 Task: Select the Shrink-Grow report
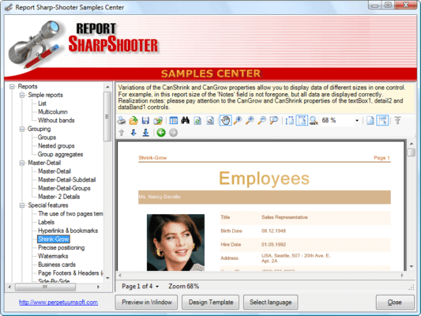54,239
